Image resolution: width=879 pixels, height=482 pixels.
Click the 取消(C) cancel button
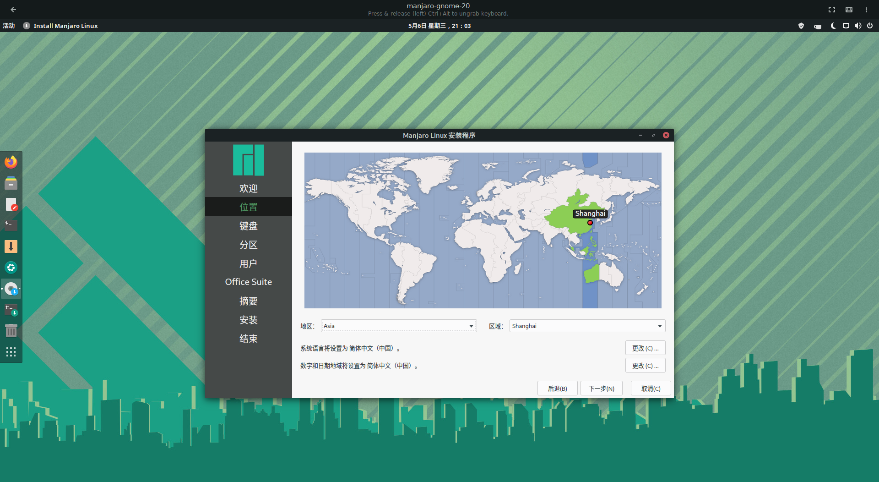click(x=651, y=389)
